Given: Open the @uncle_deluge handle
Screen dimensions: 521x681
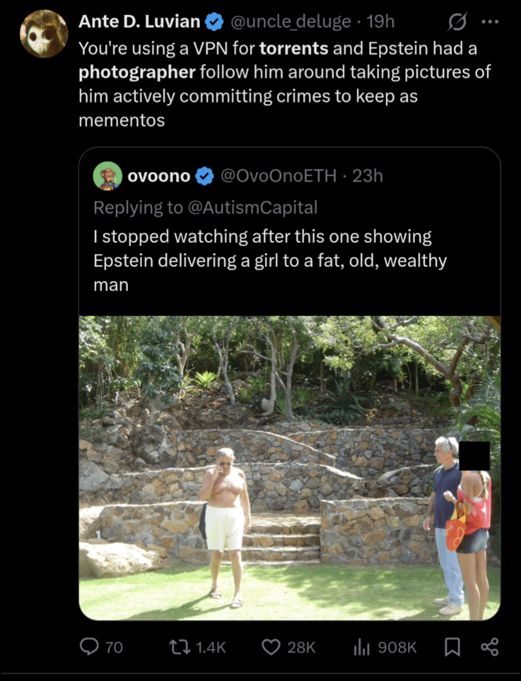Looking at the screenshot, I should (292, 22).
